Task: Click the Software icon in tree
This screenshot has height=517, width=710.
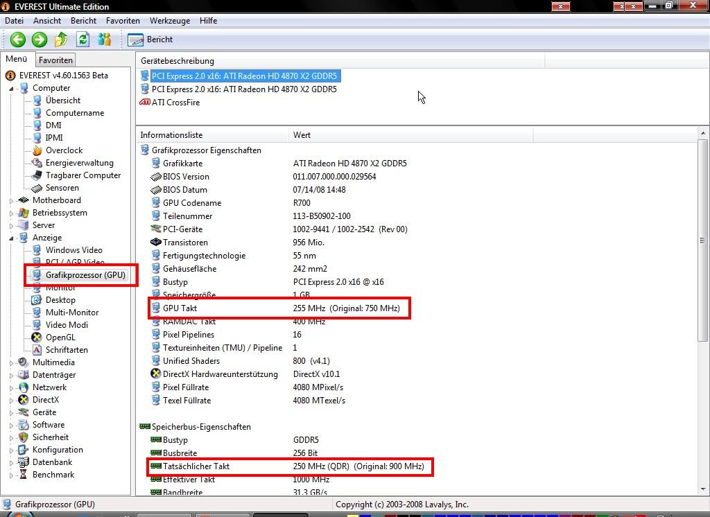Action: [23, 425]
